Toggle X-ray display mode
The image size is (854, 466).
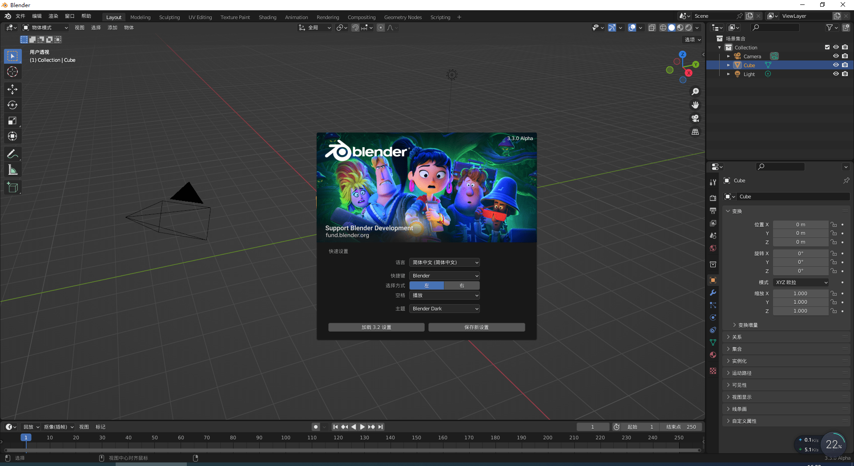point(652,28)
